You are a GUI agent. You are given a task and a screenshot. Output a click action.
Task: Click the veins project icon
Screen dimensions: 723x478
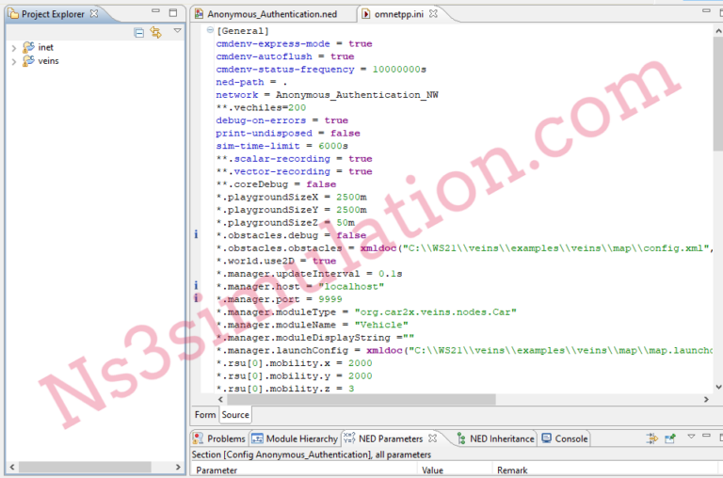(28, 61)
